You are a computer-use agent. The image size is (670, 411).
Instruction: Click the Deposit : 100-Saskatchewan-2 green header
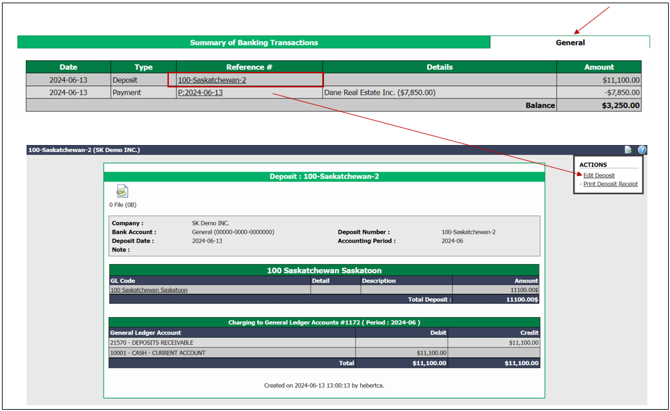324,176
